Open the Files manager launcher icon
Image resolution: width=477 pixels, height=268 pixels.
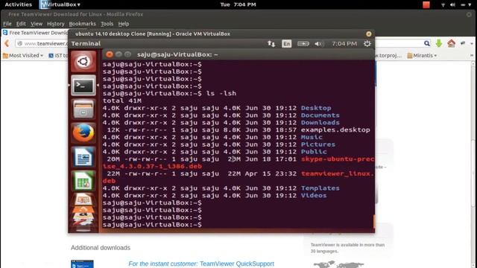[83, 109]
